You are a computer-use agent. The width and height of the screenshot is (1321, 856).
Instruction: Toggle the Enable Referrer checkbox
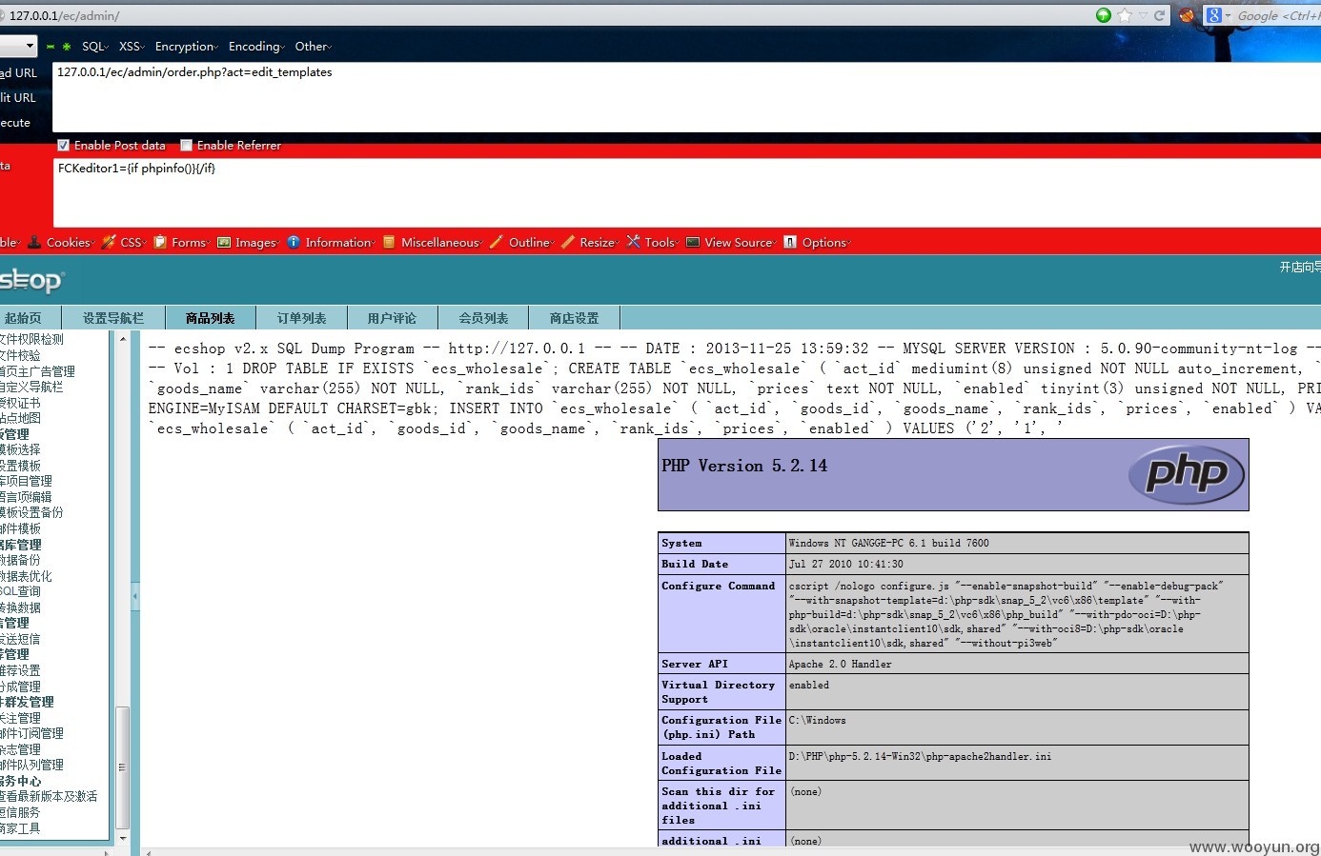coord(187,146)
